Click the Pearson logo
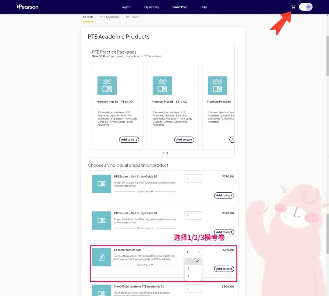329x296 pixels. click(x=27, y=7)
